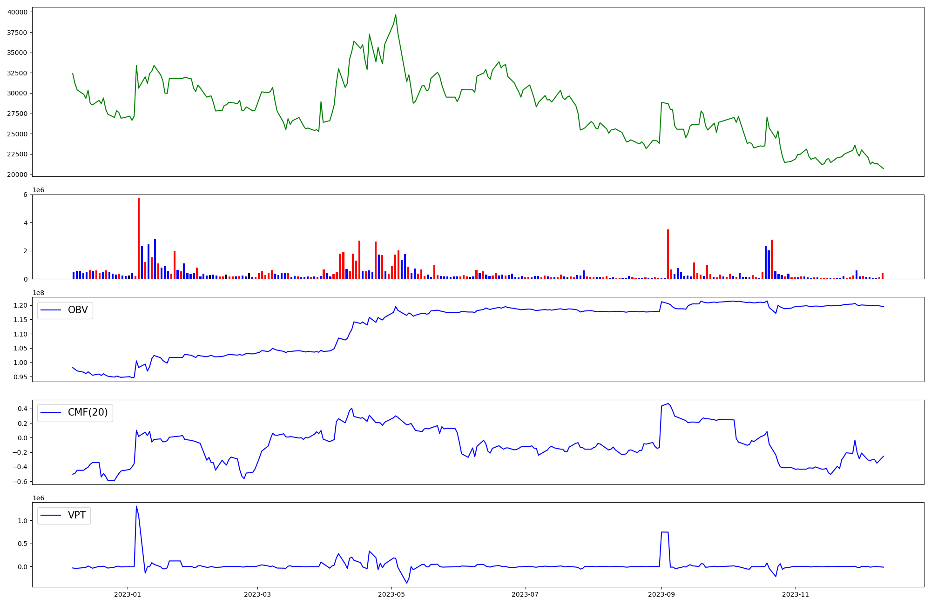This screenshot has height=605, width=931.
Task: Select the 2023-03 x-axis date label
Action: (257, 594)
